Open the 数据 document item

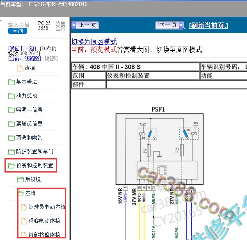pyautogui.click(x=30, y=68)
